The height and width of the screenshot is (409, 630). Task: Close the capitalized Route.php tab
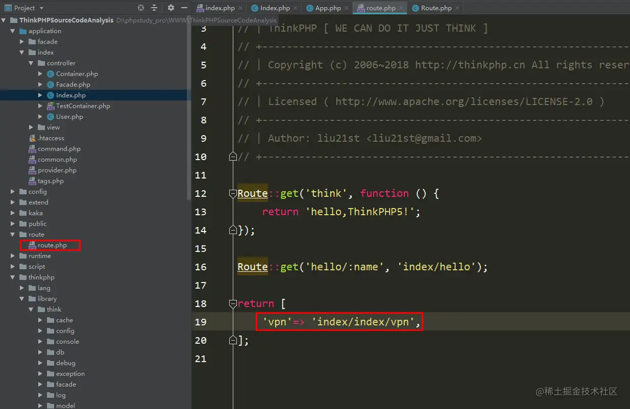click(x=457, y=8)
